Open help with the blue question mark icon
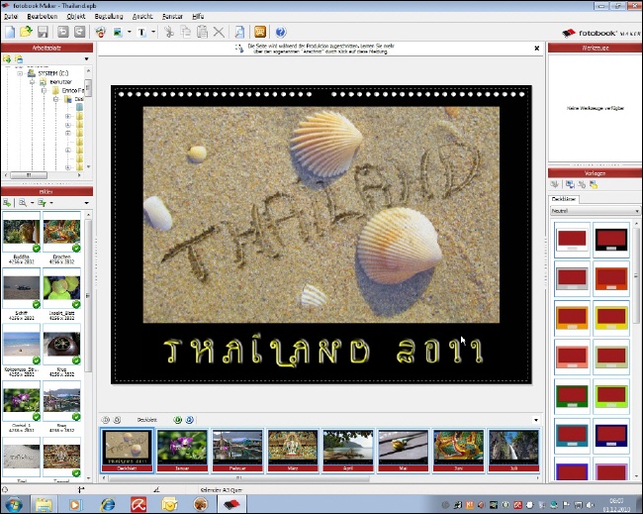Viewport: 643px width, 514px height. pos(281,32)
